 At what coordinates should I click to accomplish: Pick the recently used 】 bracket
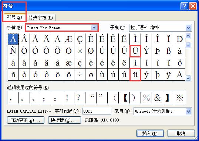coord(169,98)
